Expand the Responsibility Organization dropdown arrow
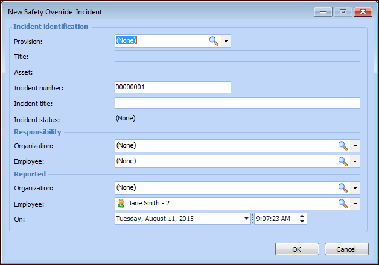 coord(355,146)
